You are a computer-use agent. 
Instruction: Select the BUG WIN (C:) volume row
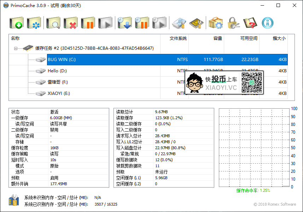[x=62, y=60]
